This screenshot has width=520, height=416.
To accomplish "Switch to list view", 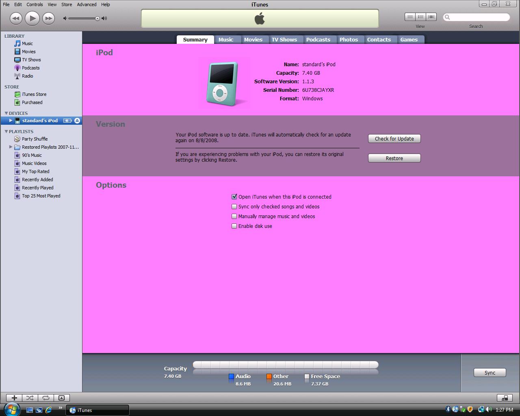I will [410, 17].
